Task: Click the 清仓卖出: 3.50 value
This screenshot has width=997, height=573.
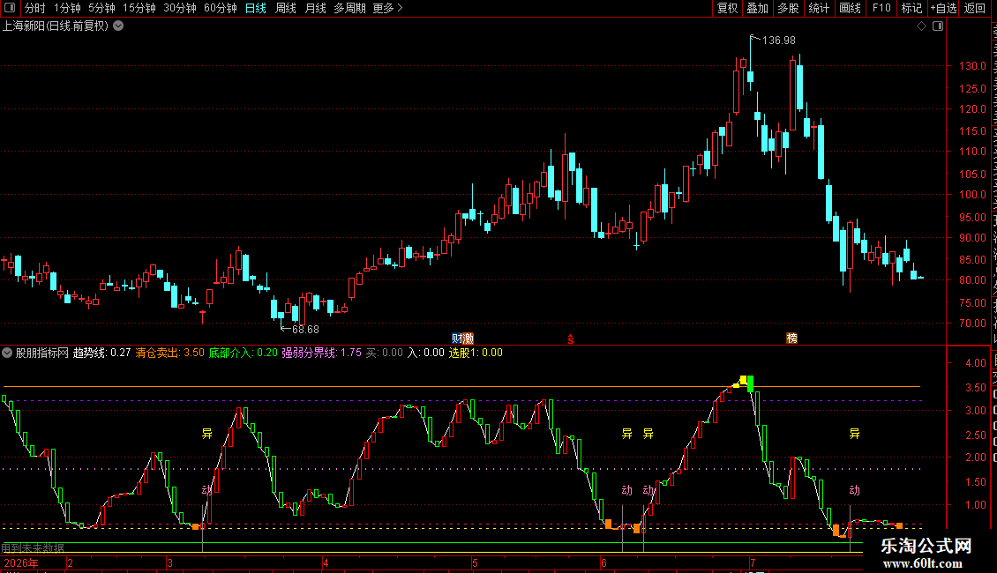Action: [169, 353]
